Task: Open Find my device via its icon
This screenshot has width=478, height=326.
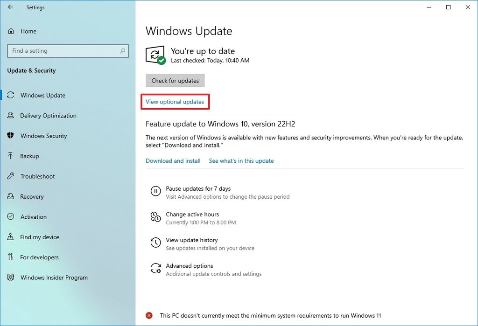Action: (11, 237)
